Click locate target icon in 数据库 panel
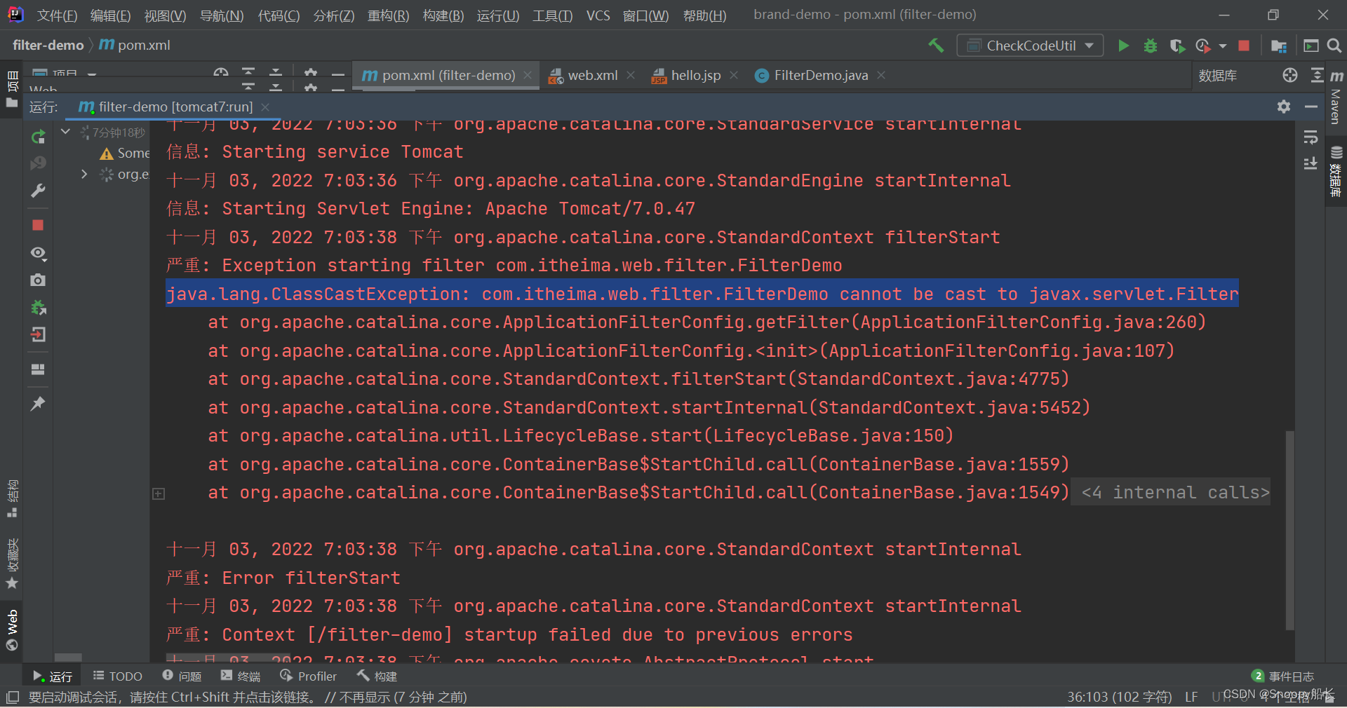The height and width of the screenshot is (708, 1347). pyautogui.click(x=1289, y=75)
